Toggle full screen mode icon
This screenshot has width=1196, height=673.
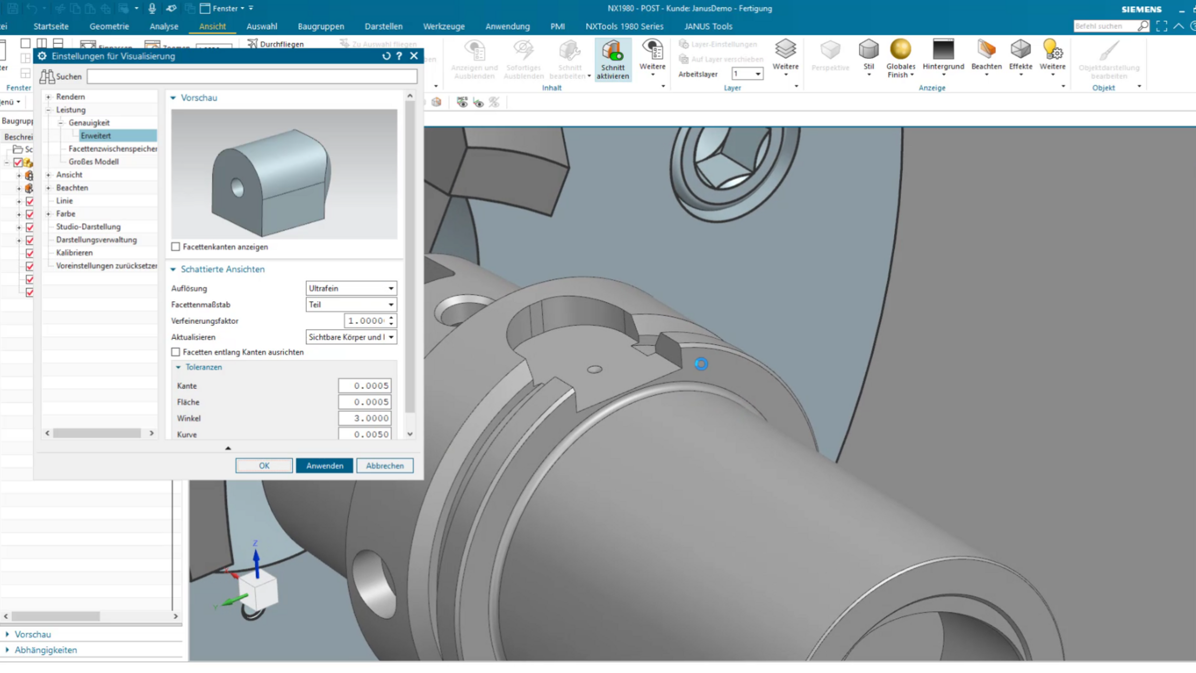pos(1161,26)
